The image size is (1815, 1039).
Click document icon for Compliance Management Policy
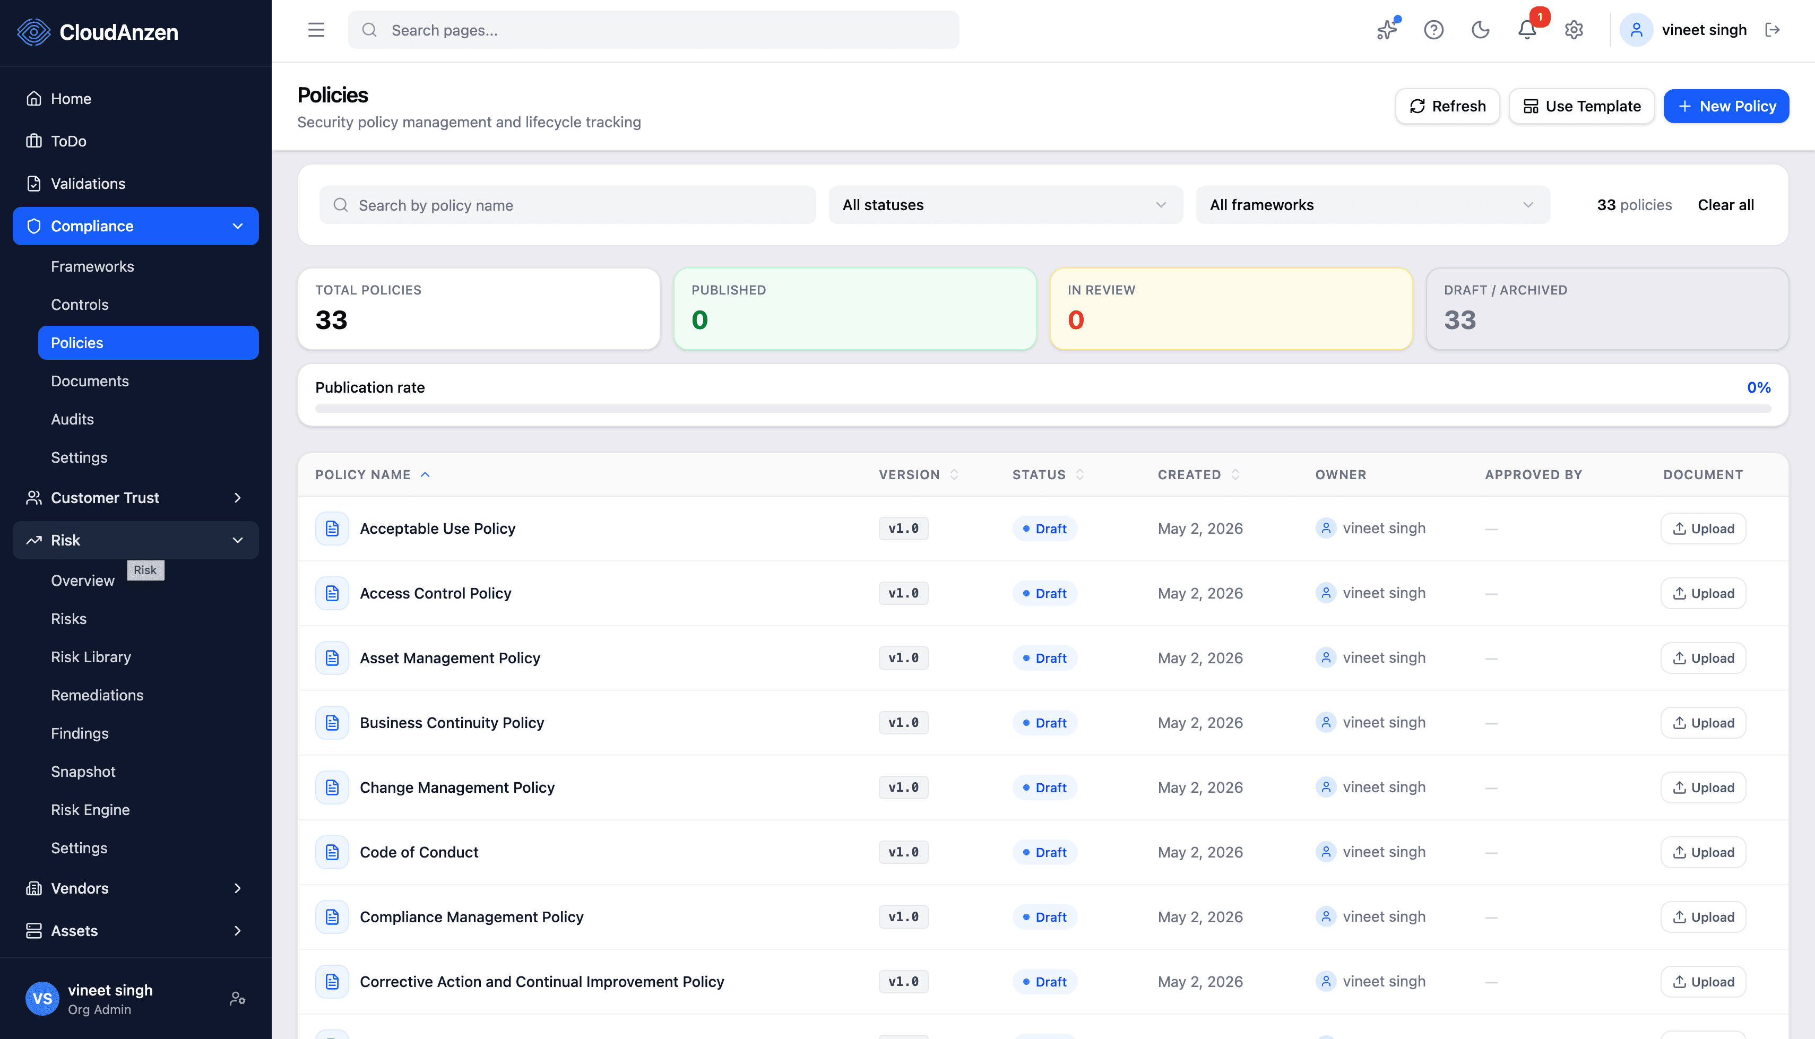(332, 917)
